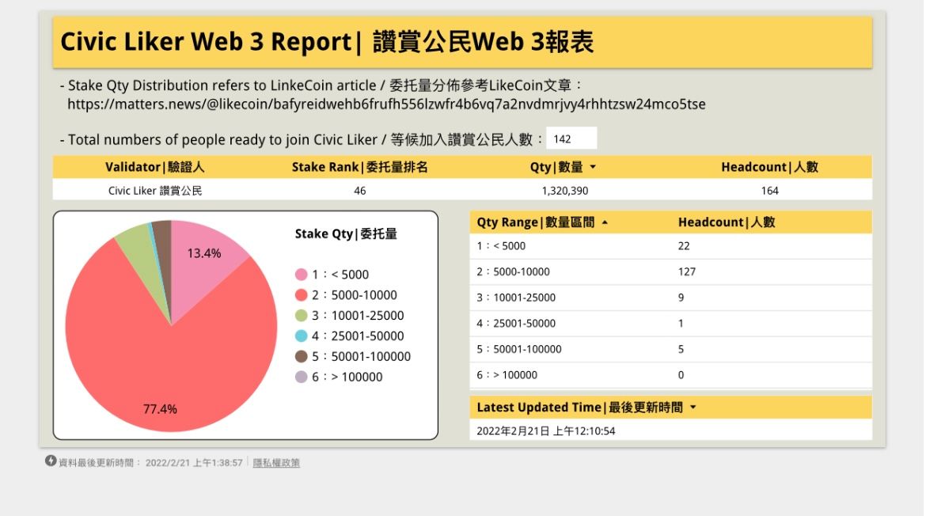Screen dimensions: 926x516
Task: Click the '2022年2月21日 上午12:10:54' timestamp
Action: pos(545,431)
